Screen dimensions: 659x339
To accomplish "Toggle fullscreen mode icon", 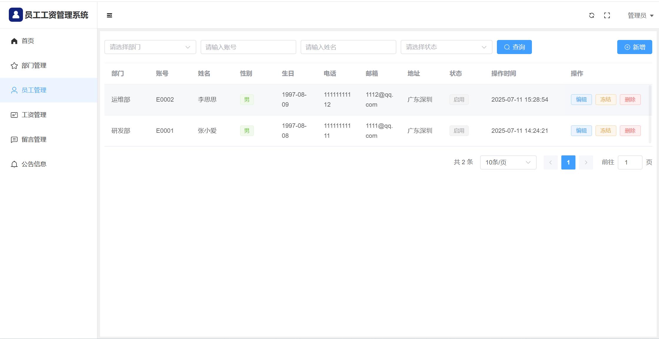I will pyautogui.click(x=607, y=15).
